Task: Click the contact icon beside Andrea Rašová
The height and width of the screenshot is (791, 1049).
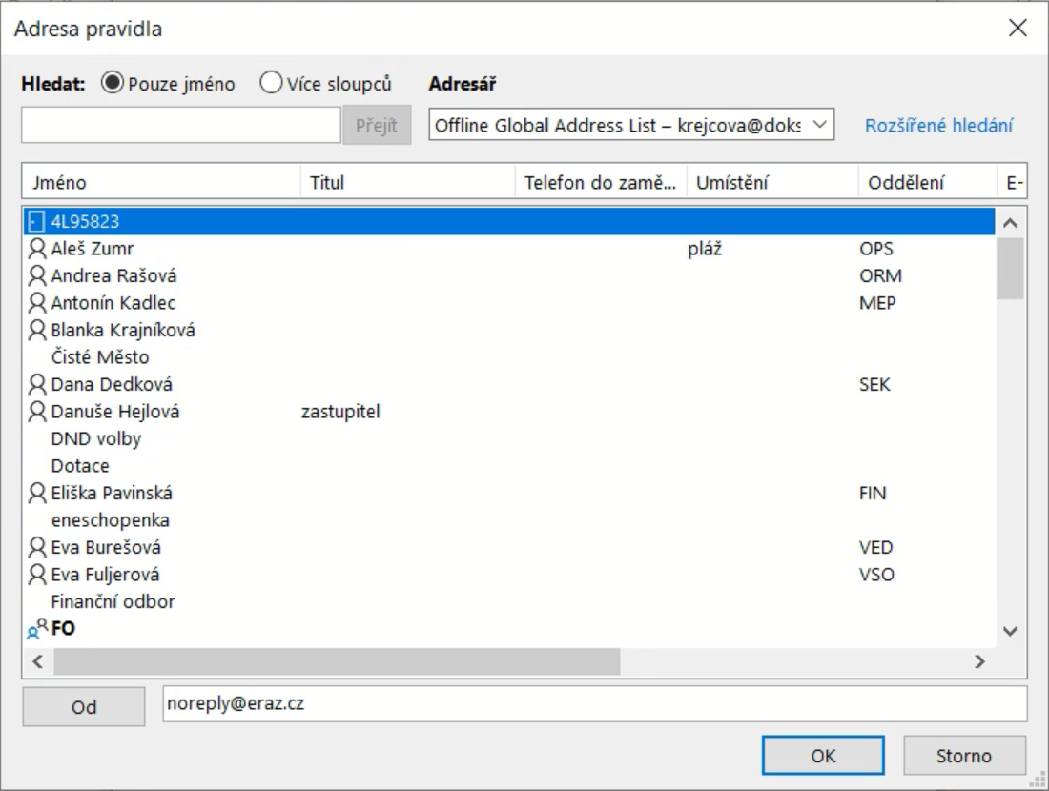Action: point(37,276)
